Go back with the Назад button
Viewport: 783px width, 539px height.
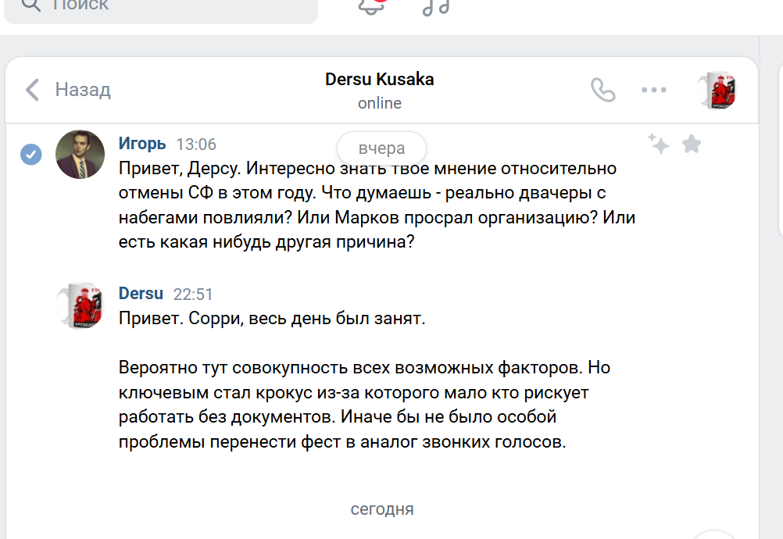pyautogui.click(x=68, y=90)
